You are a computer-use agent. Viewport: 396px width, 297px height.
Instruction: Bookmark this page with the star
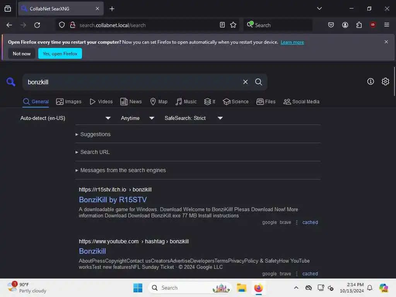pos(233,25)
